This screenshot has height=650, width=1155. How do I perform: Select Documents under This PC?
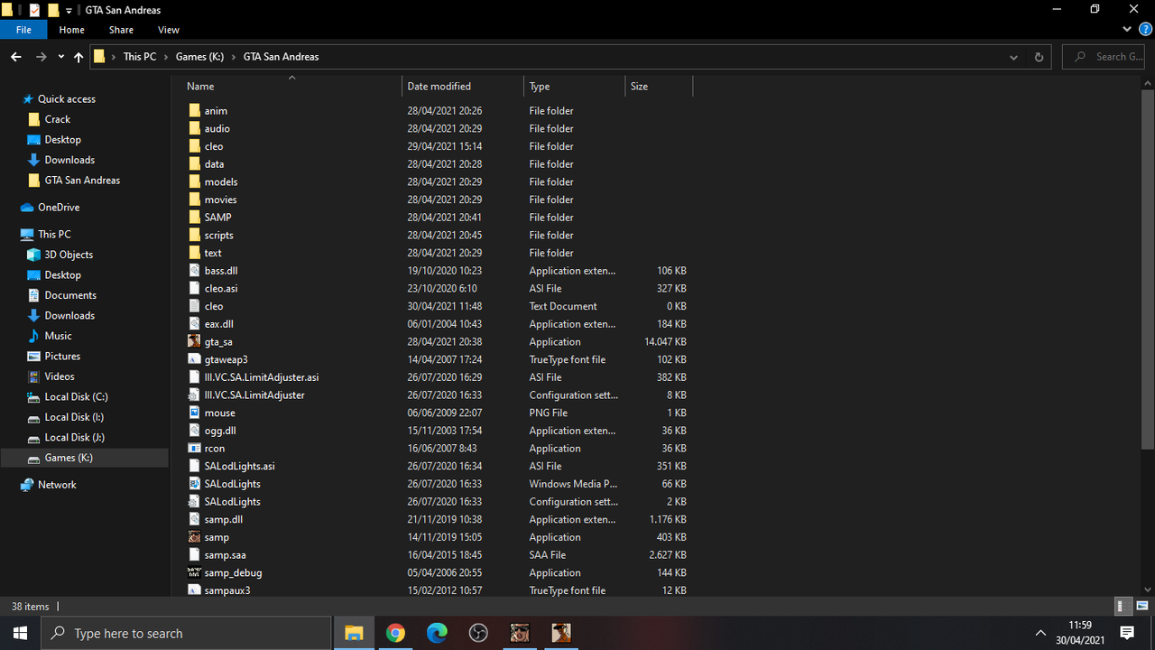[70, 295]
